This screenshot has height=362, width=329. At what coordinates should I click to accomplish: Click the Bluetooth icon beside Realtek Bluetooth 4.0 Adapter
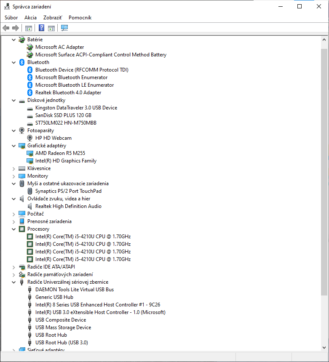click(30, 93)
